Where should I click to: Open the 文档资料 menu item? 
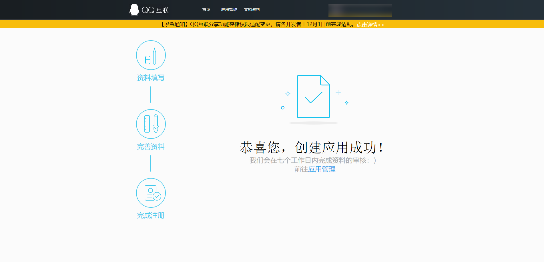252,9
